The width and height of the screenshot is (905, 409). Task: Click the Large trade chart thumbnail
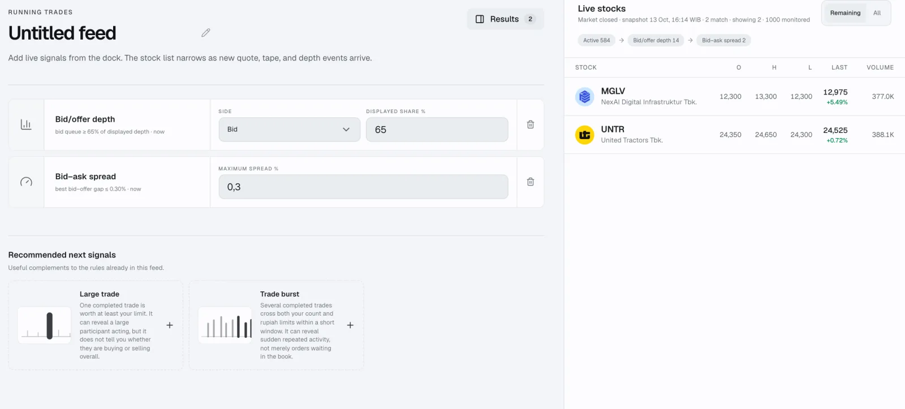click(x=45, y=325)
